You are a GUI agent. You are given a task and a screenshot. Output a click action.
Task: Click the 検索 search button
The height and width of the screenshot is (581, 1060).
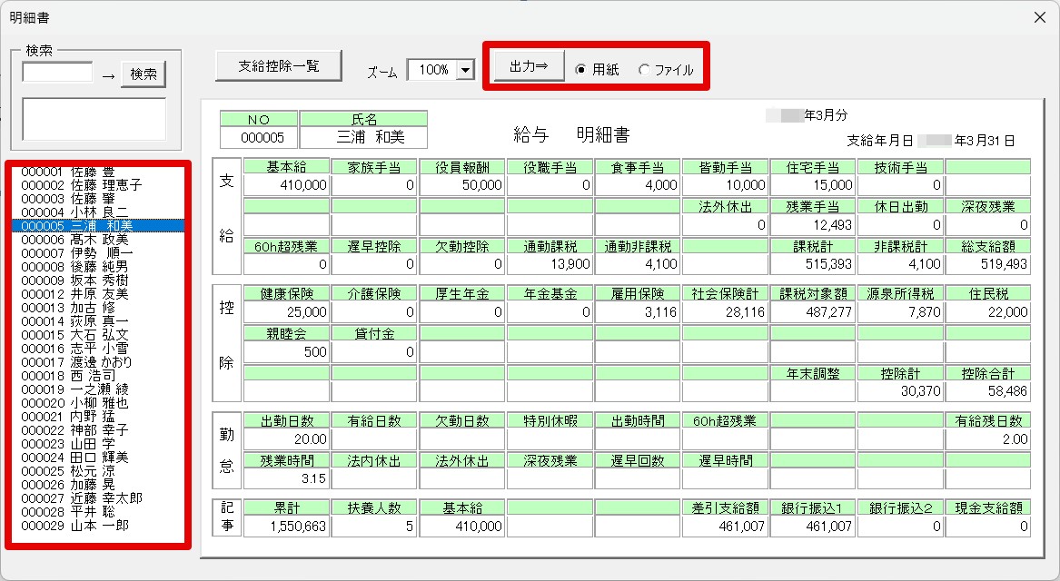144,74
